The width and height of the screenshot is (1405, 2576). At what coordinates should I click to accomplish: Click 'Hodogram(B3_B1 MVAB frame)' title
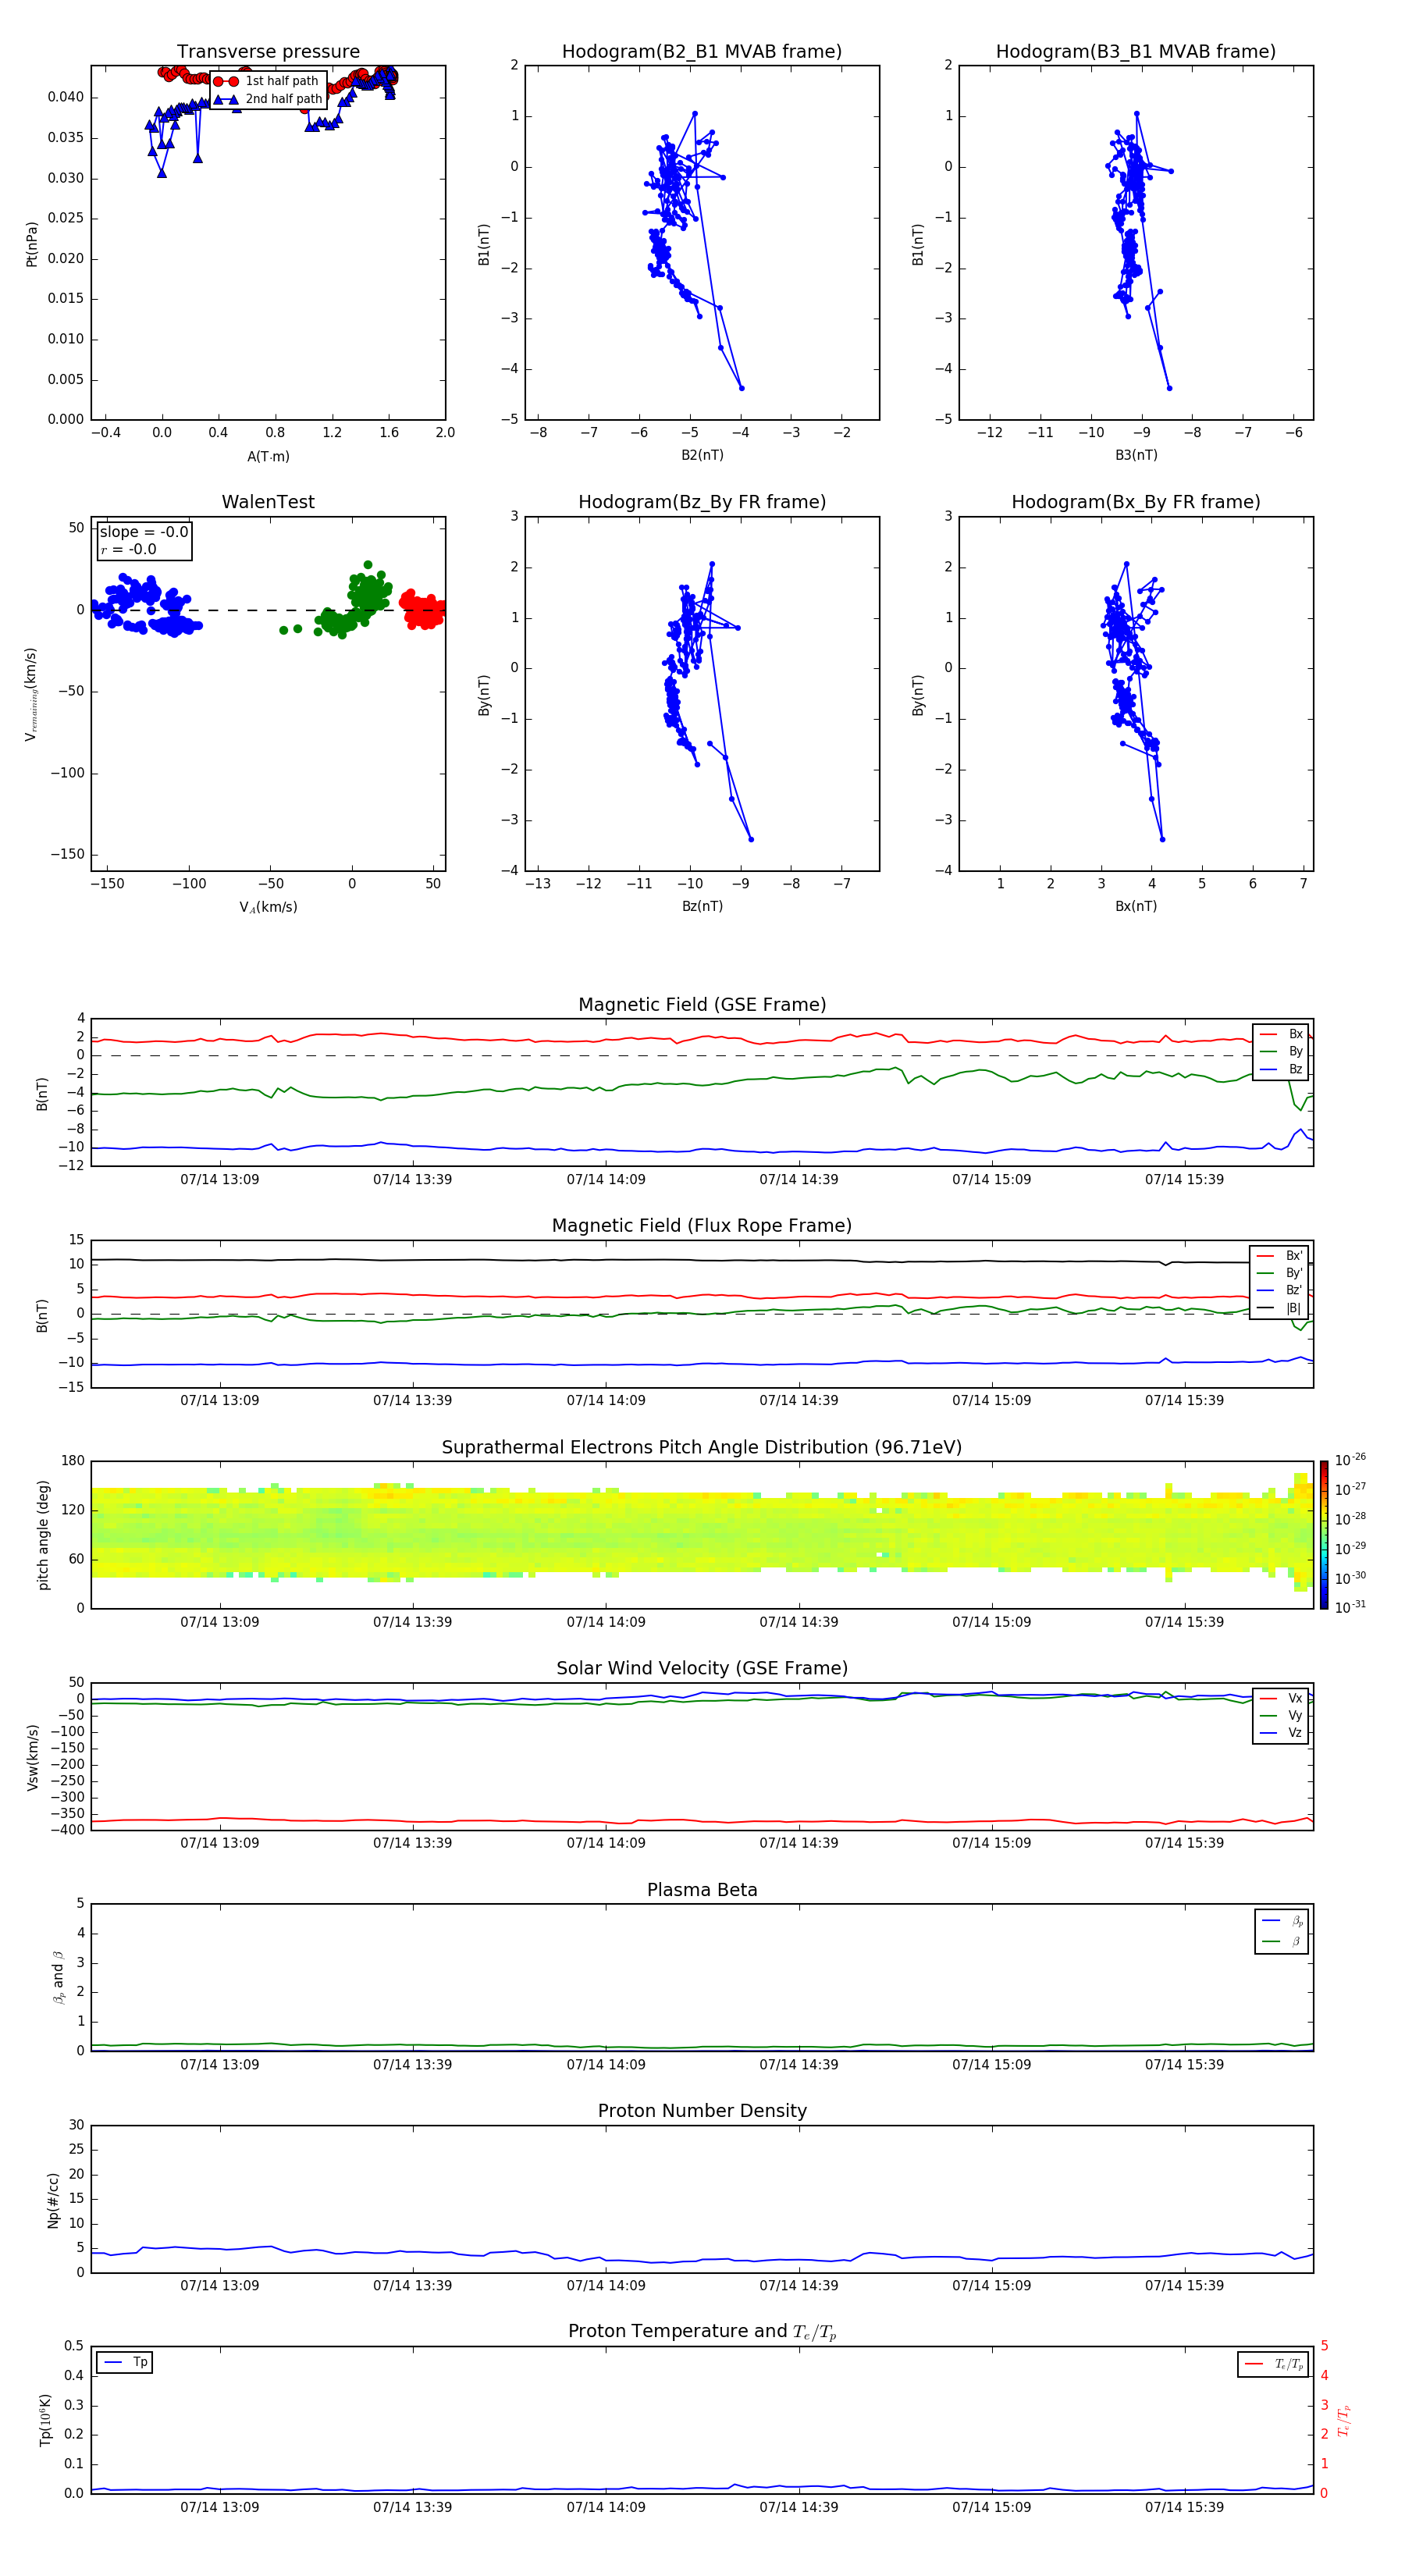1136,52
